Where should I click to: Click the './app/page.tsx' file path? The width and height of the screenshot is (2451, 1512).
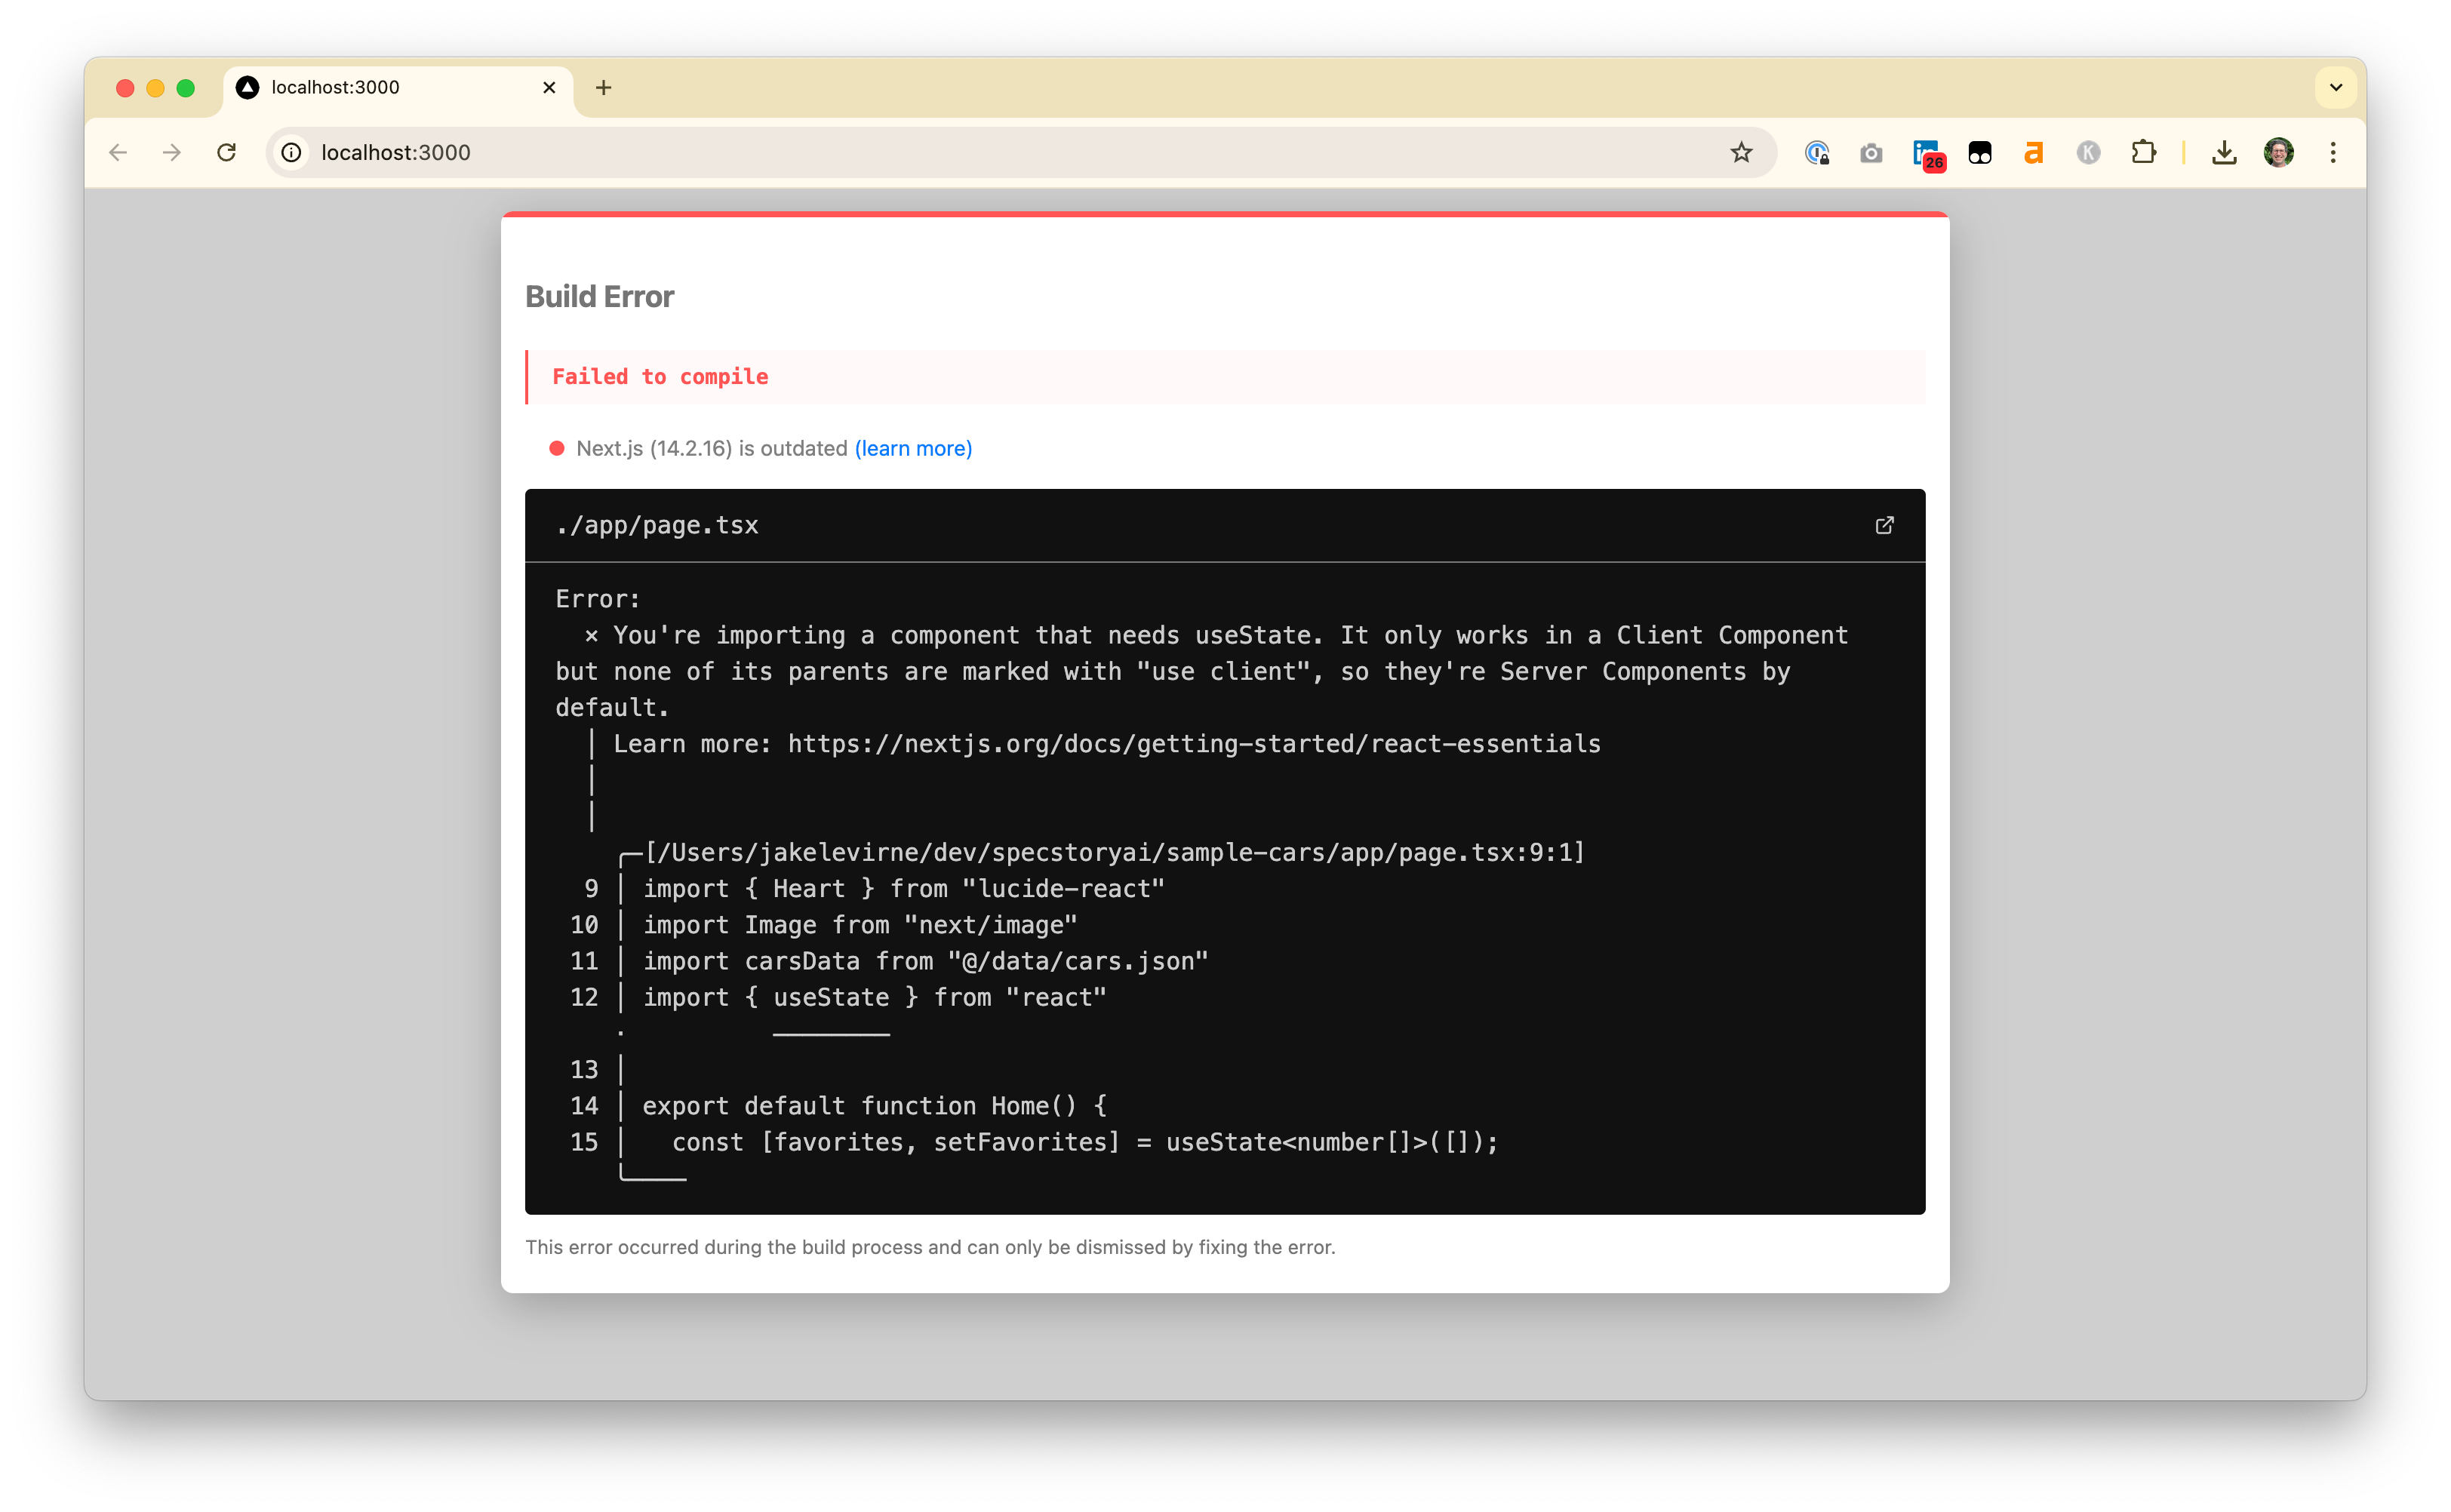pos(657,525)
